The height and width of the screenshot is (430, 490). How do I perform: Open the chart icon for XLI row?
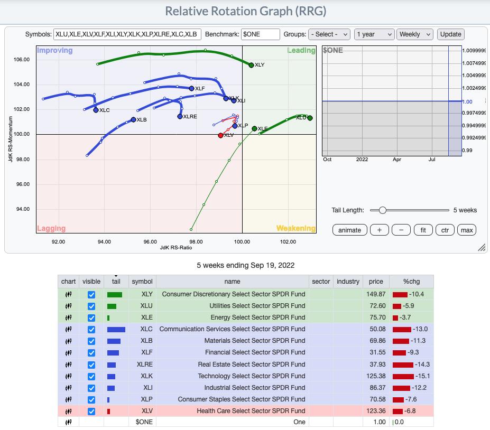68,388
